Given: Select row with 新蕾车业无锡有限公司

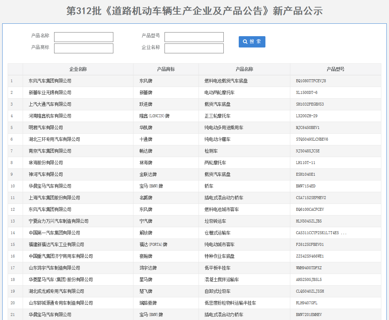Looking at the screenshot, I should point(50,92).
